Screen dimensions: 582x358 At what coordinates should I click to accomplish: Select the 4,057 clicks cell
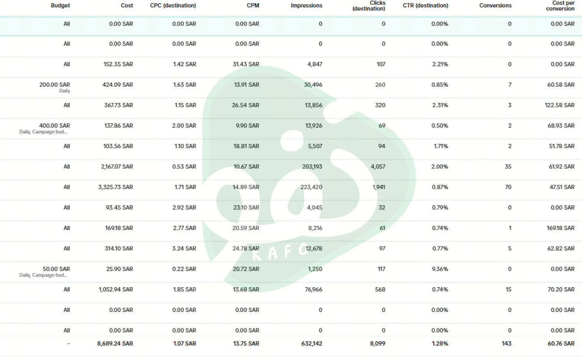pos(378,167)
